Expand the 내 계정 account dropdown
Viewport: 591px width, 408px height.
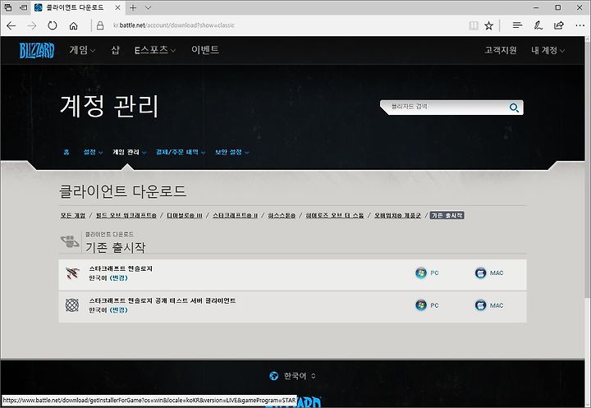547,50
